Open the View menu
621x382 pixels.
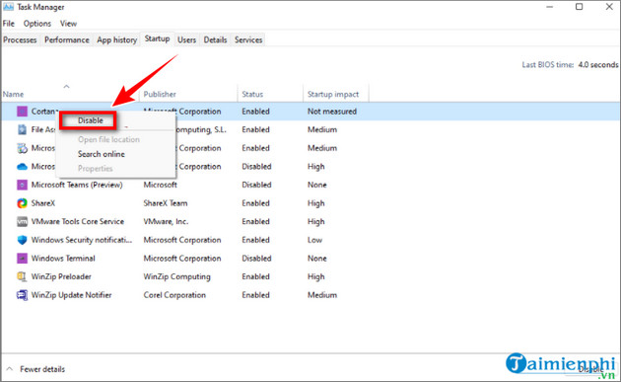point(68,24)
